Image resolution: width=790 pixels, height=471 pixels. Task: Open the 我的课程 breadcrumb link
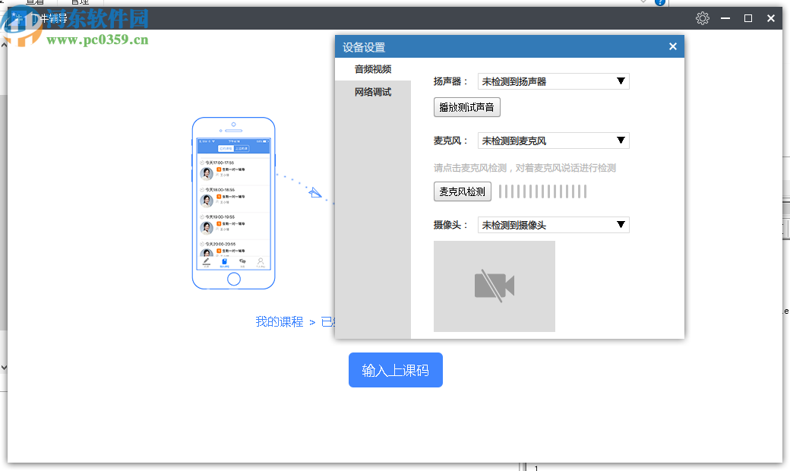[x=280, y=321]
